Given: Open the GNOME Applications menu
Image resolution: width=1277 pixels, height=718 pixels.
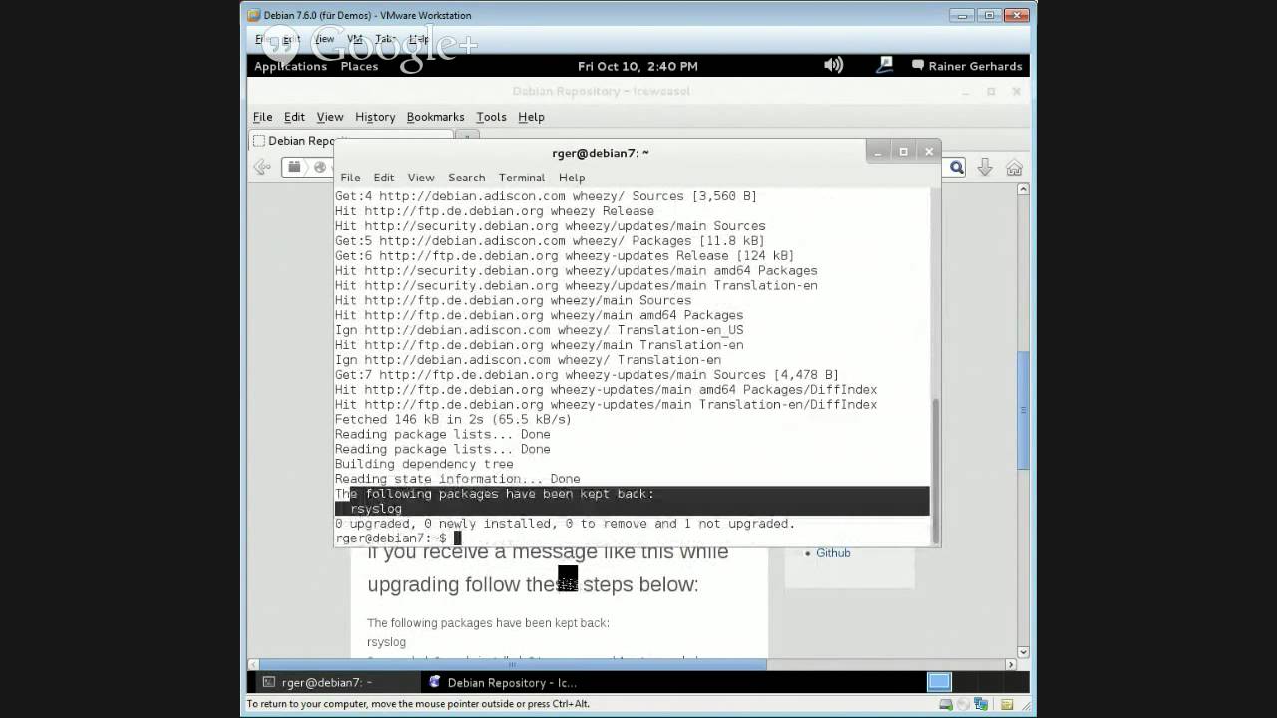Looking at the screenshot, I should (290, 66).
